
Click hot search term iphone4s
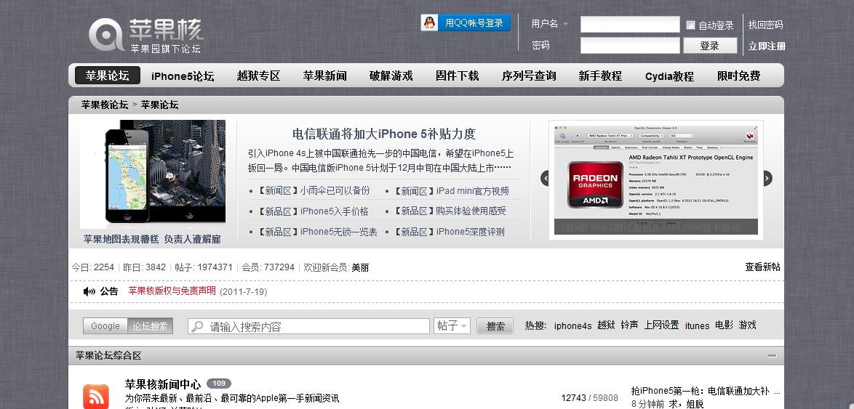point(572,325)
